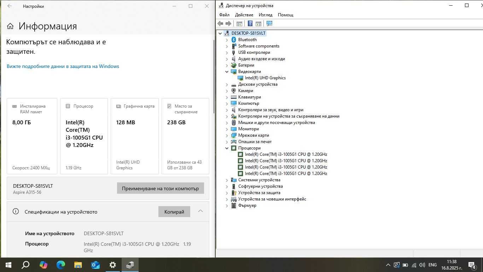This screenshot has width=483, height=272.
Task: Open the Изглед menu
Action: pyautogui.click(x=266, y=15)
